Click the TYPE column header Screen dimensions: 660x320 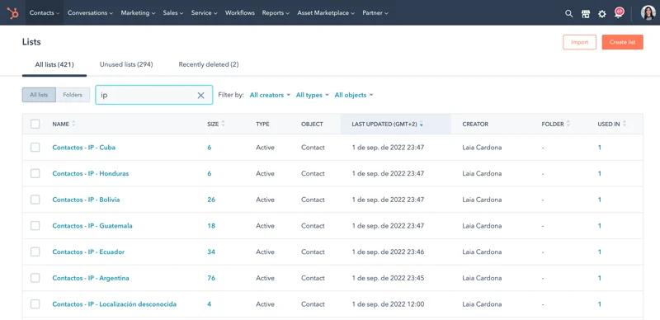(262, 125)
